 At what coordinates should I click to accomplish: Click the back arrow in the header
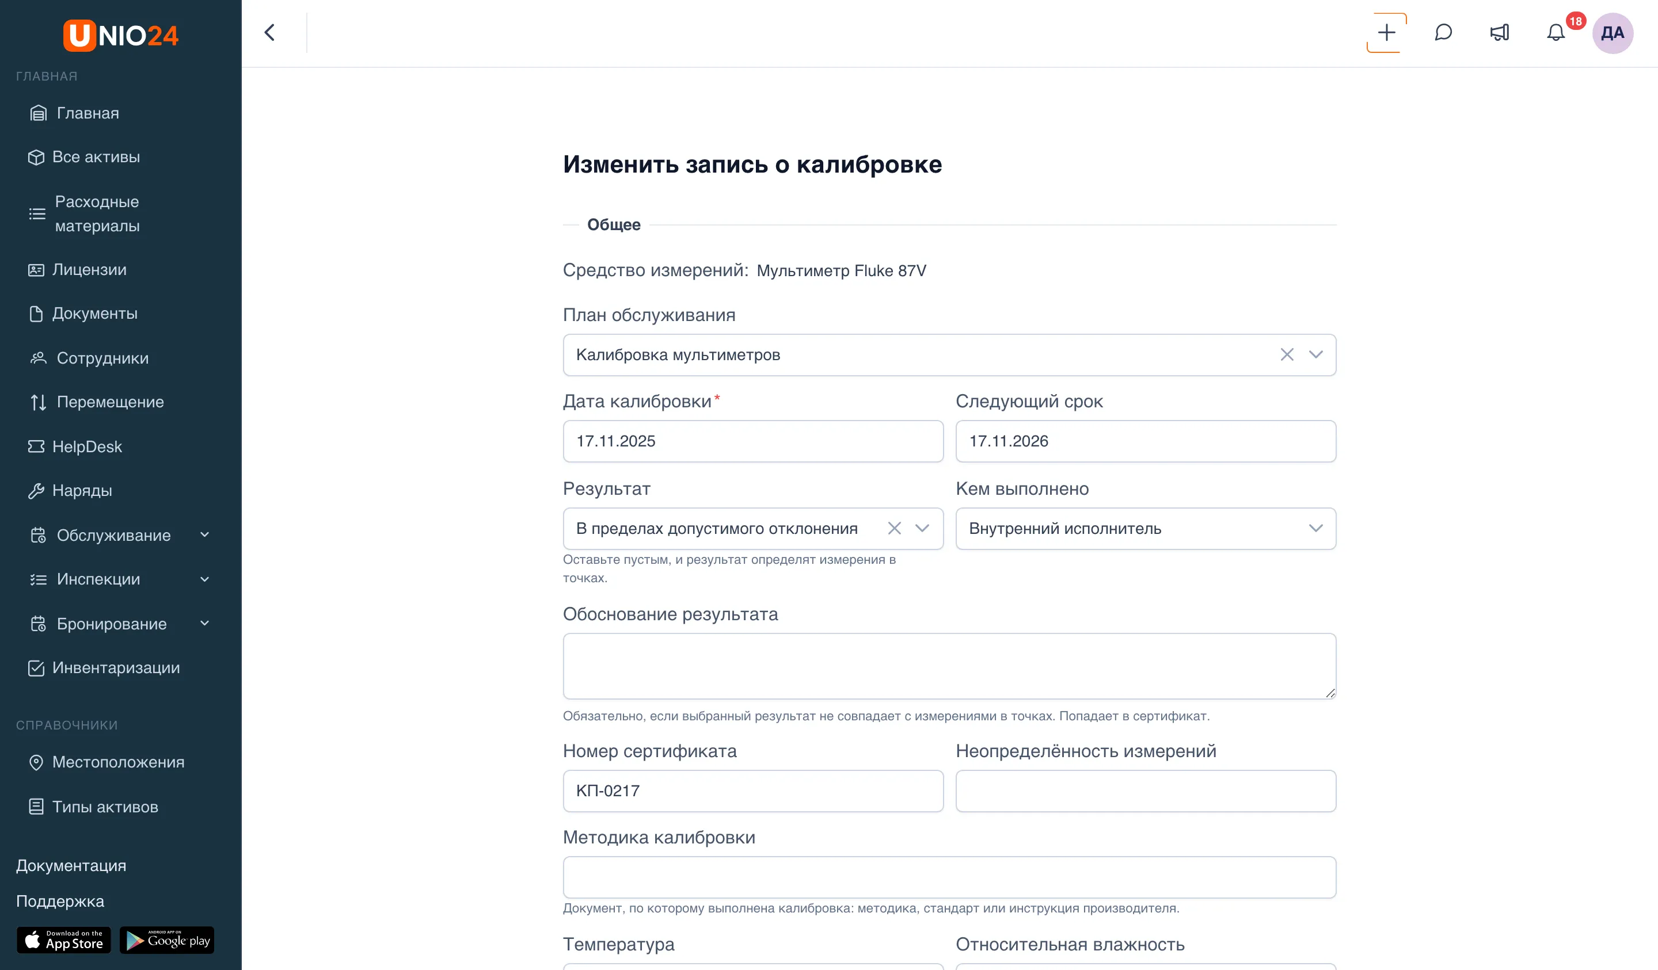pyautogui.click(x=270, y=33)
